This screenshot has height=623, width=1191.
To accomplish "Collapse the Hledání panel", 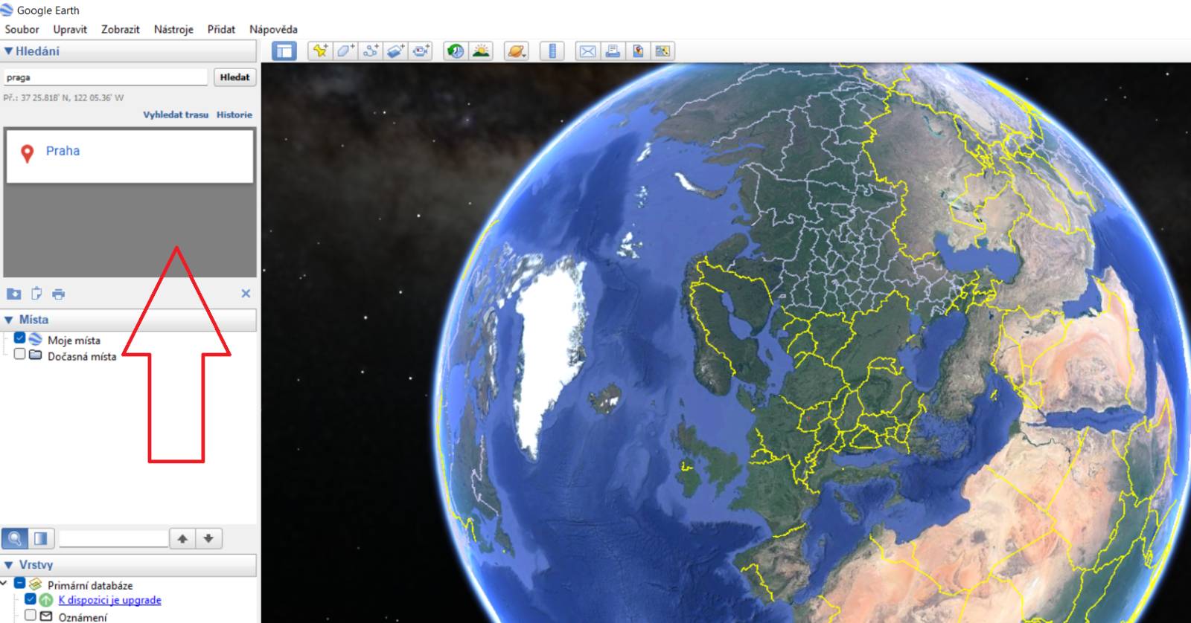I will click(x=9, y=51).
